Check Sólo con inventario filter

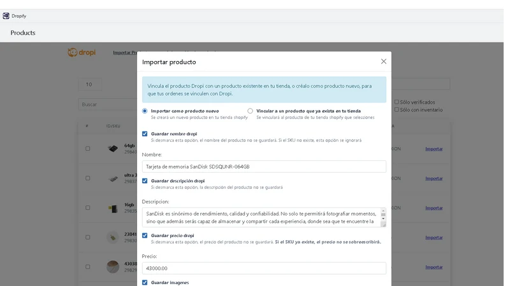click(397, 109)
